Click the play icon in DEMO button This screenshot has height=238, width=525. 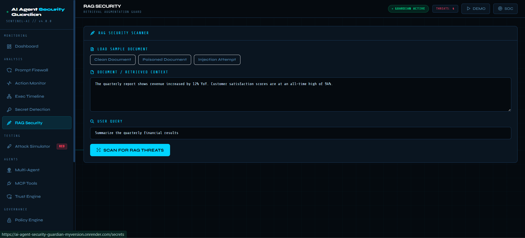469,8
